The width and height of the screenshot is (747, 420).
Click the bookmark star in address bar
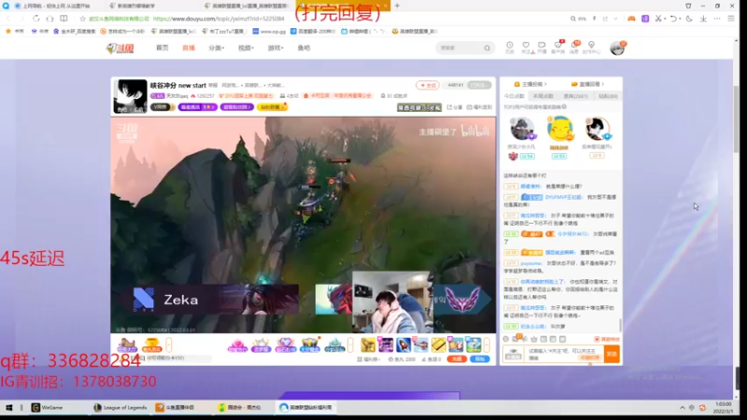(x=82, y=19)
